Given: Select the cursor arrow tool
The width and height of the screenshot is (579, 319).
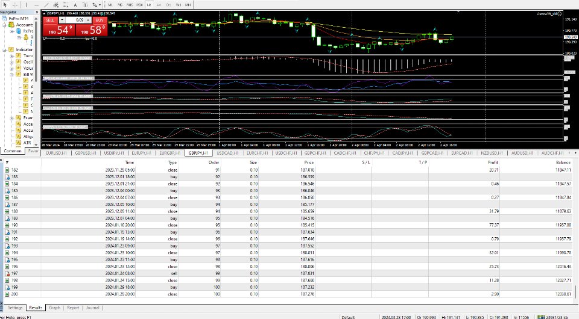Looking at the screenshot, I should coord(5,5).
